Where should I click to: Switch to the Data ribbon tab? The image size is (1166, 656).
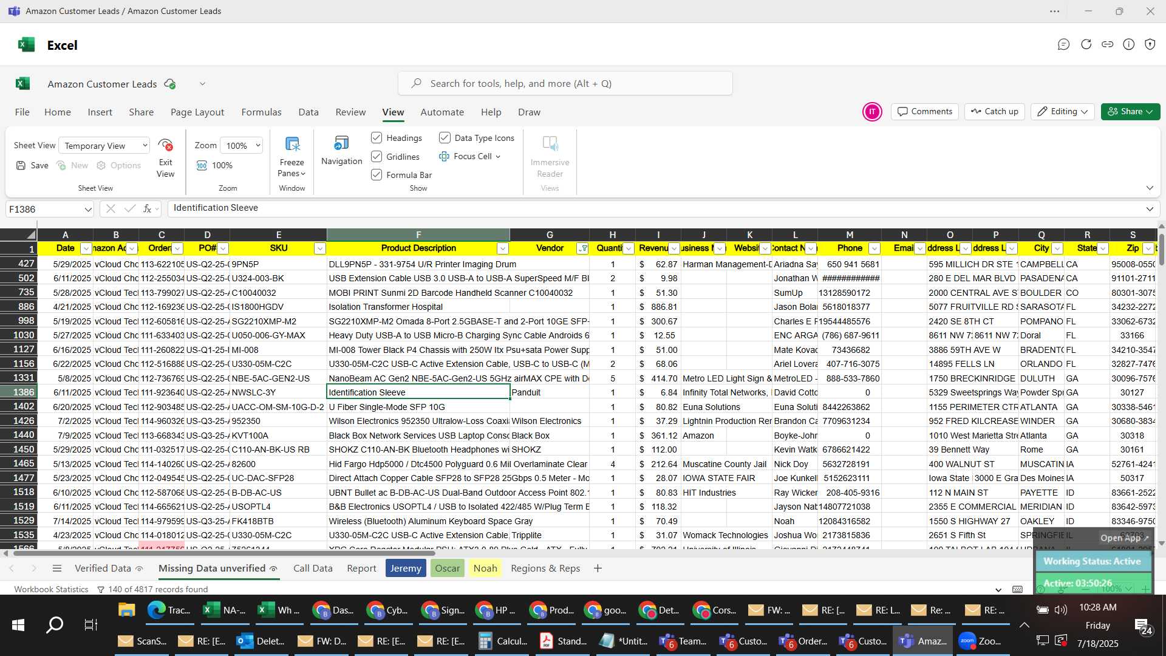point(309,112)
